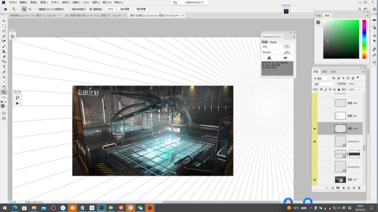The height and width of the screenshot is (212, 378).
Task: Click the scissors tools icon in the floating panel
Action: [13, 36]
